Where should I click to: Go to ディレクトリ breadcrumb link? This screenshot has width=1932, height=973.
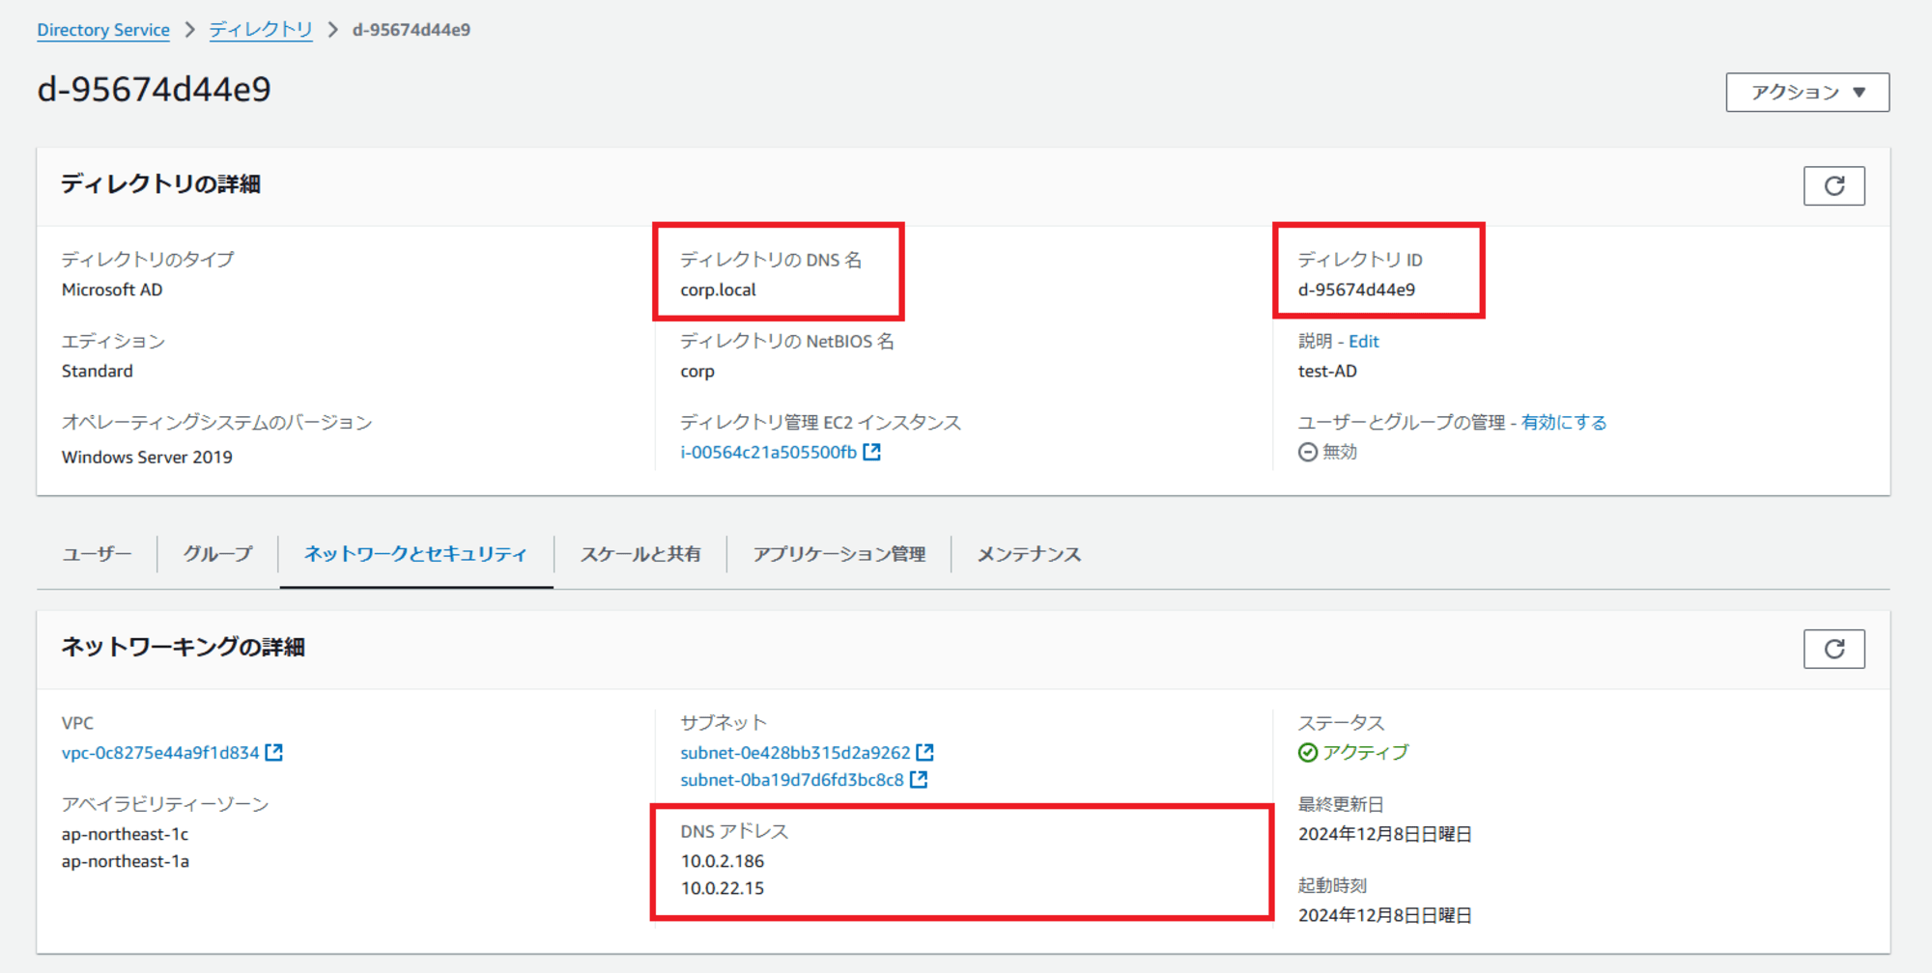point(261,30)
